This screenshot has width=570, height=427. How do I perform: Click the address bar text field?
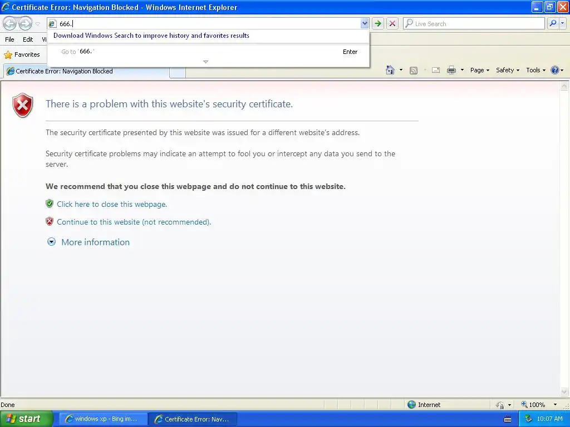(x=208, y=23)
